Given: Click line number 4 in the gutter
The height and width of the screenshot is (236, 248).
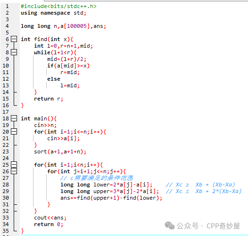Looking at the screenshot, I should (x=7, y=26).
